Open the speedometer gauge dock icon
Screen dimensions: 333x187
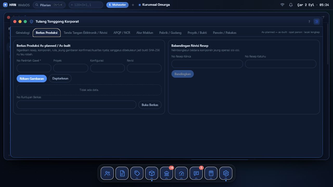point(181,173)
